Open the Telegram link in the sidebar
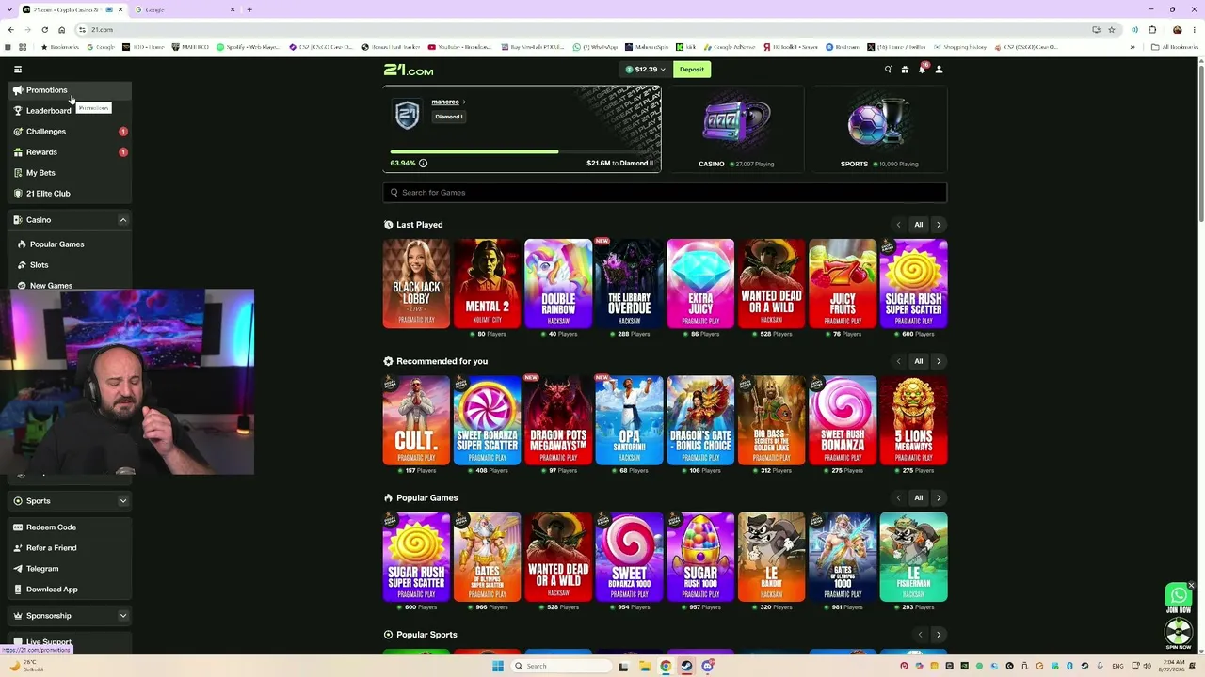This screenshot has height=677, width=1205. 70,569
